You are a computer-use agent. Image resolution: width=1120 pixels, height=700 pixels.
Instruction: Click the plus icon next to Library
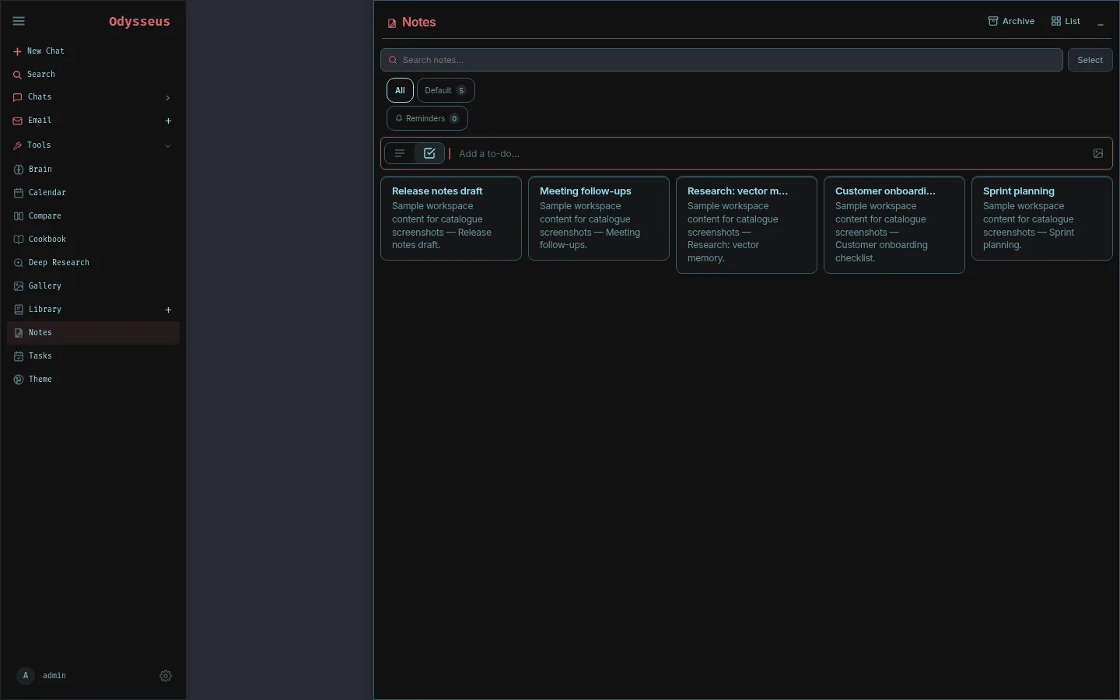(168, 310)
